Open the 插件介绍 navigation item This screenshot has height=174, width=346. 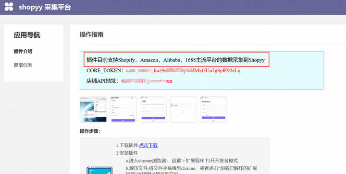point(23,51)
